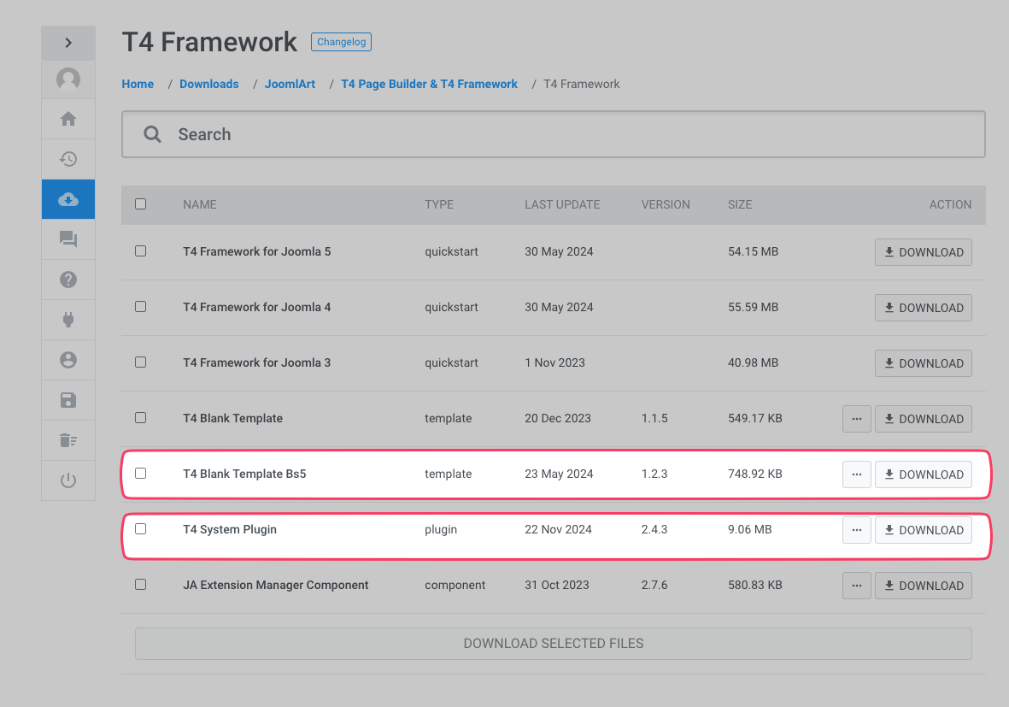Screen dimensions: 1009x707
Task: Download T4 Framework for Joomla 5
Action: (x=923, y=252)
